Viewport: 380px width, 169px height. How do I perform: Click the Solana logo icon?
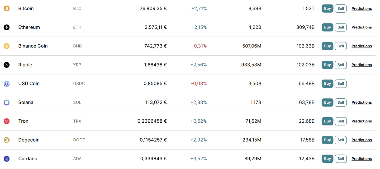[7, 103]
